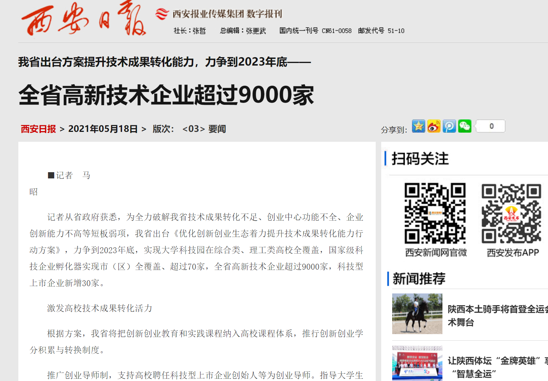Click the 扫码关注 section heading
The image size is (548, 381).
coord(420,159)
